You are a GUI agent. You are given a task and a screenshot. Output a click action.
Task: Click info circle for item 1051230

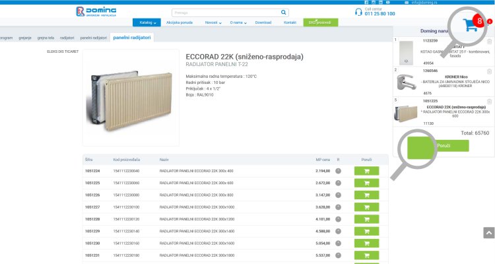338,243
